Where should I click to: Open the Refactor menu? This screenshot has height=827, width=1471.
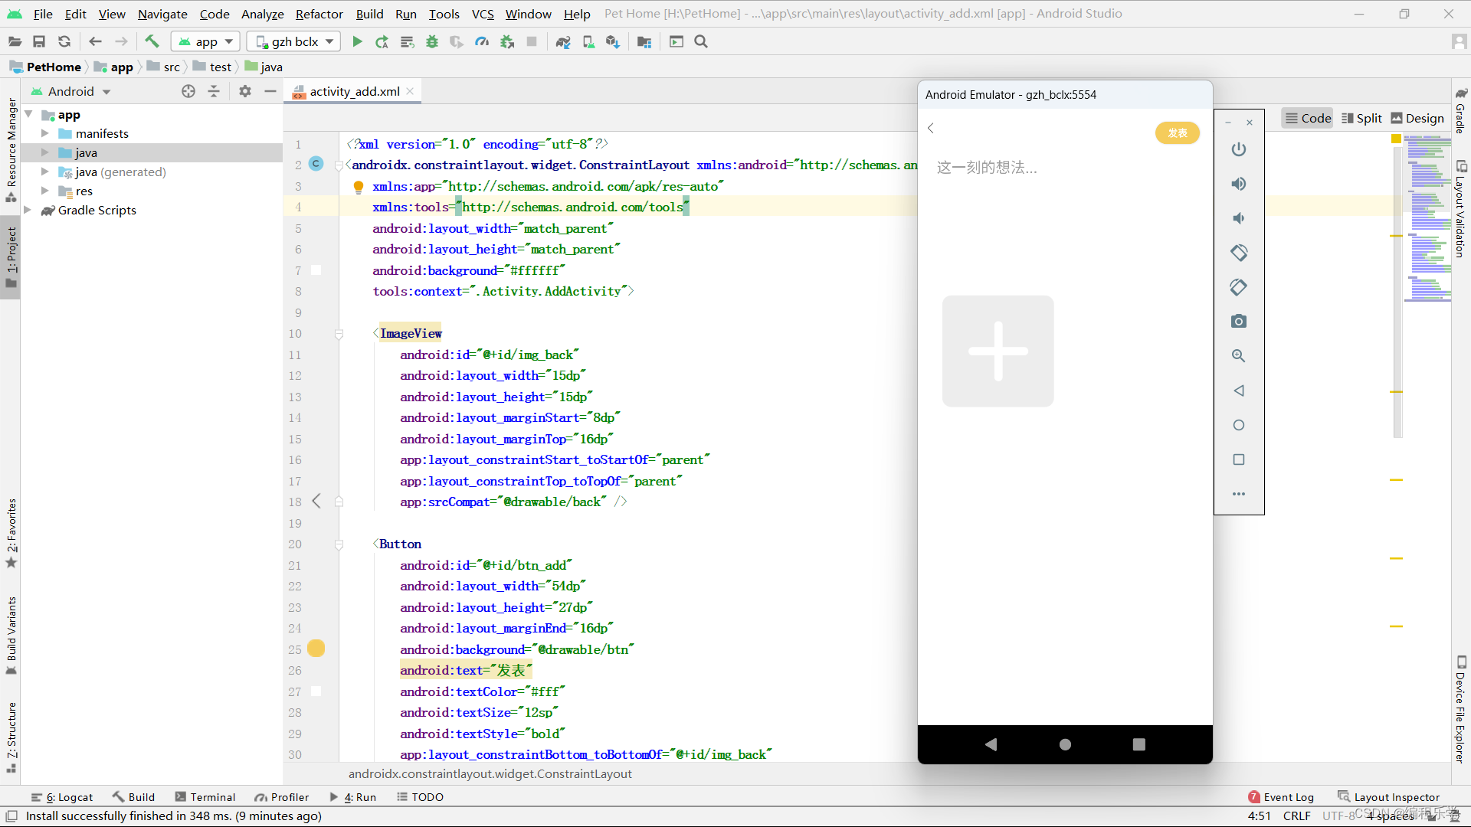click(x=319, y=14)
